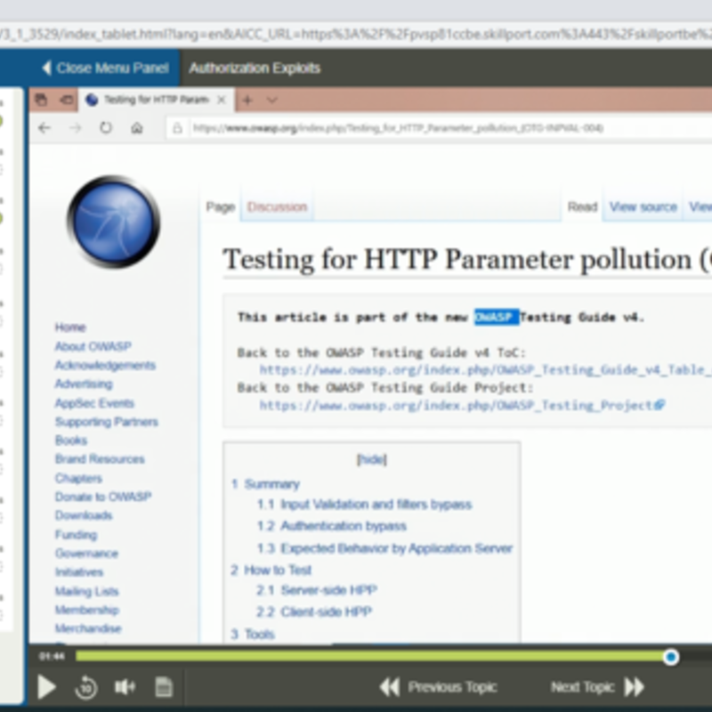This screenshot has width=712, height=712.
Task: Open Merchandise sidebar link
Action: click(x=88, y=628)
